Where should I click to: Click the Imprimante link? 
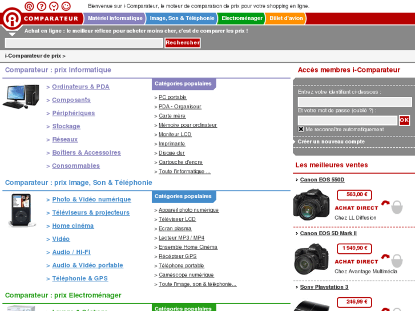coord(172,143)
